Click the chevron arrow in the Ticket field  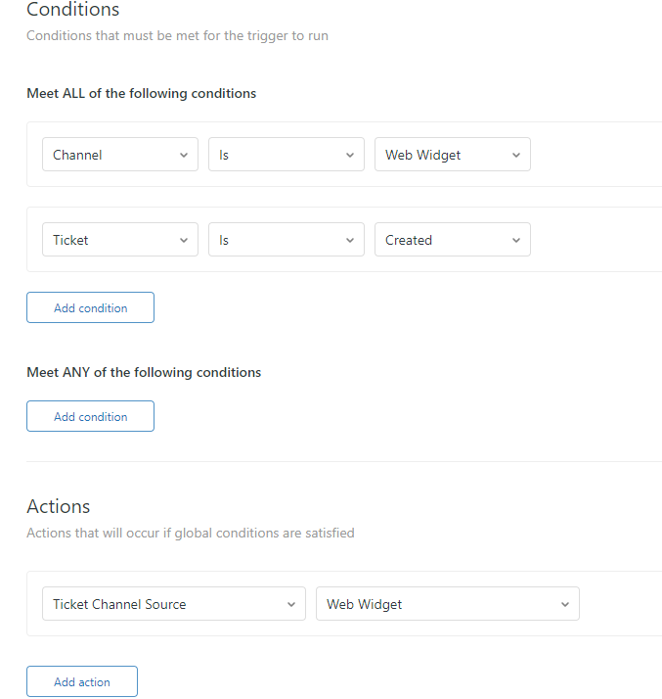pos(184,240)
